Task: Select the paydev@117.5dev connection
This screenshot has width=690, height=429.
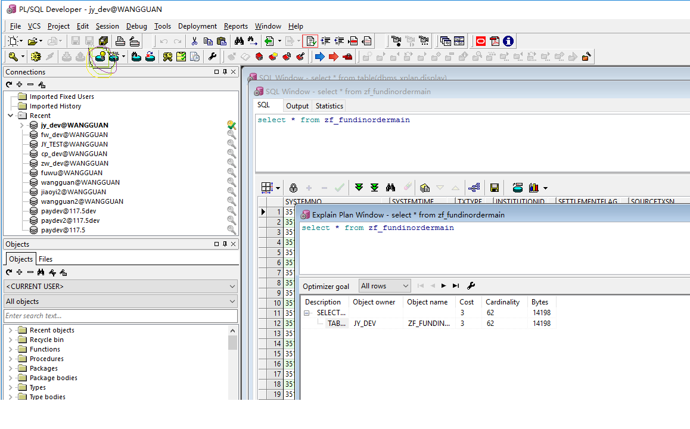Action: 68,211
